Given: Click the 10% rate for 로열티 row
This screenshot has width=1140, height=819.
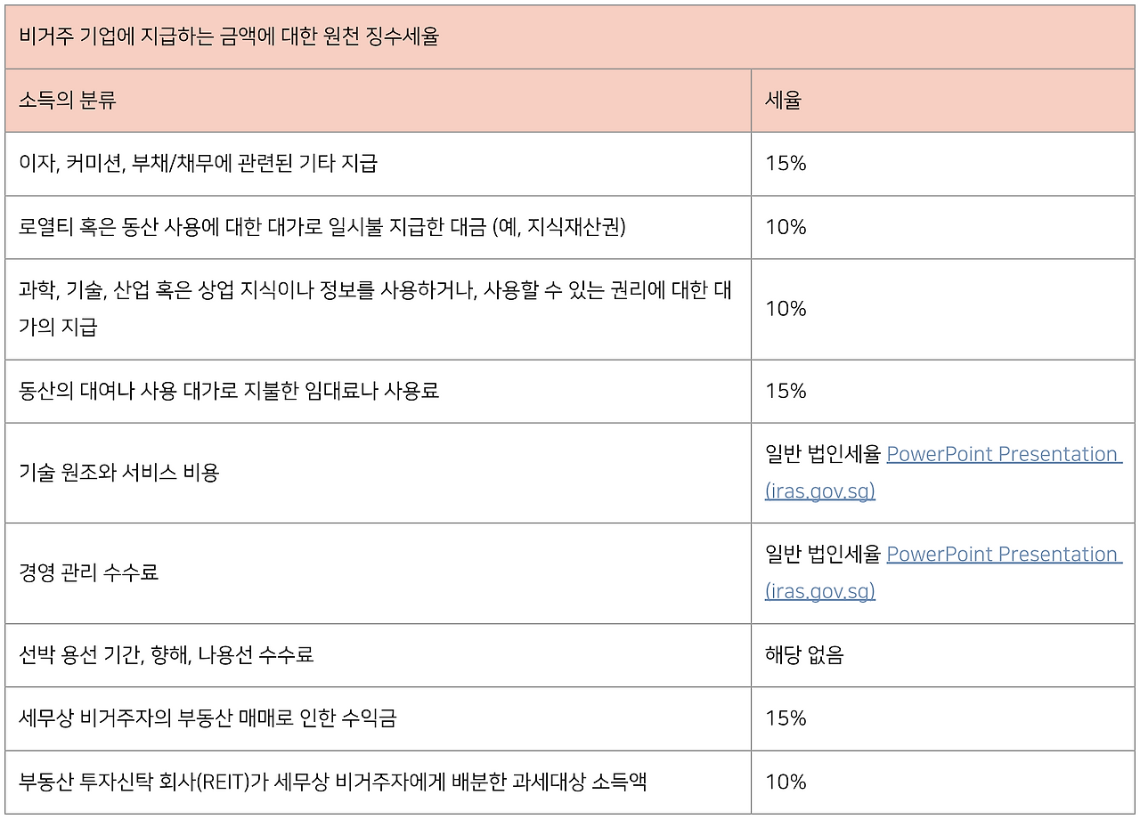Looking at the screenshot, I should coord(786,227).
